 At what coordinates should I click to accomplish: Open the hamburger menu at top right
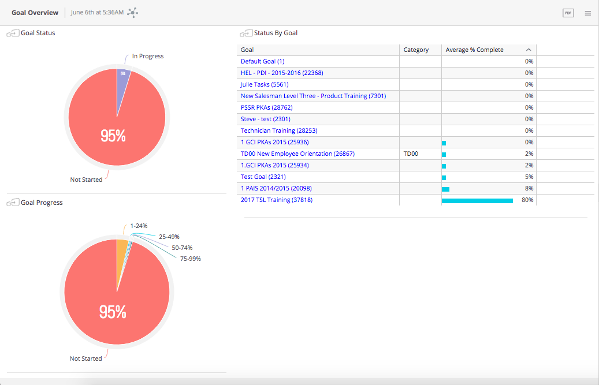[x=587, y=13]
